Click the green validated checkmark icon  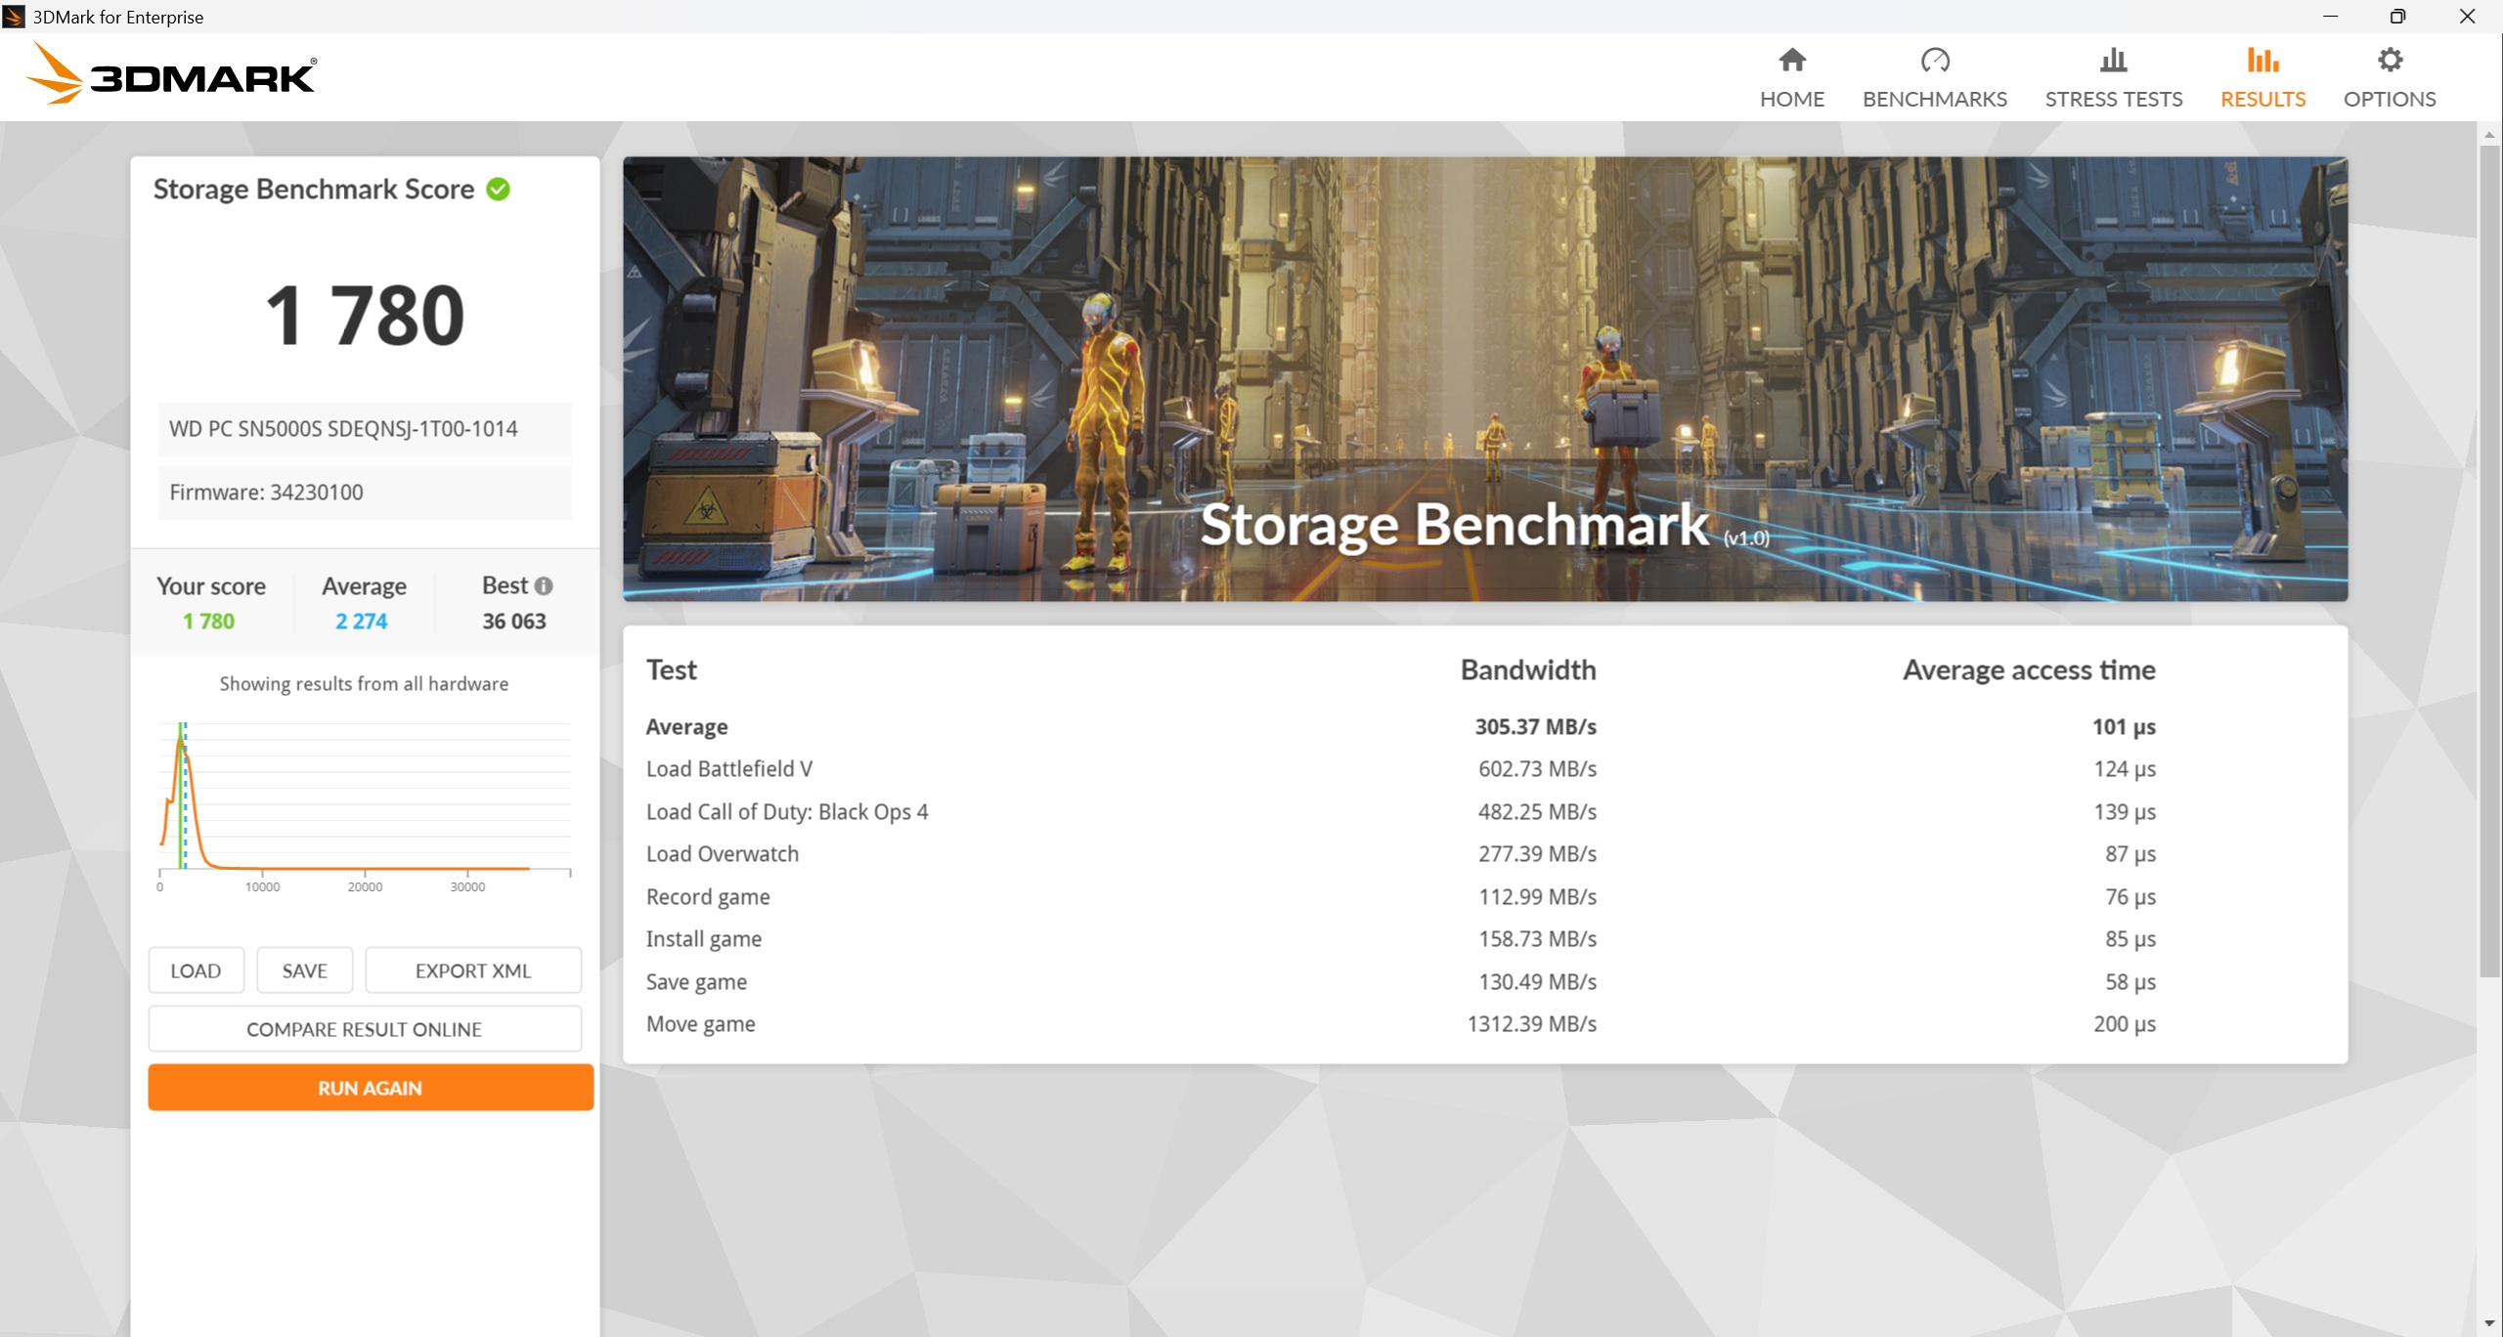point(498,190)
